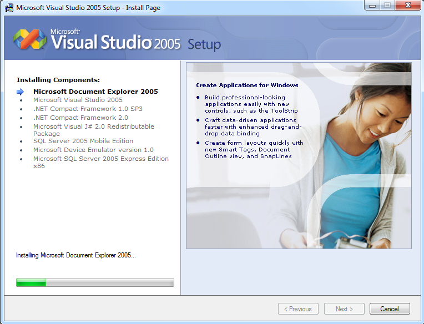Image resolution: width=424 pixels, height=324 pixels.
Task: Click the blue arrow current-component icon
Action: tap(21, 92)
